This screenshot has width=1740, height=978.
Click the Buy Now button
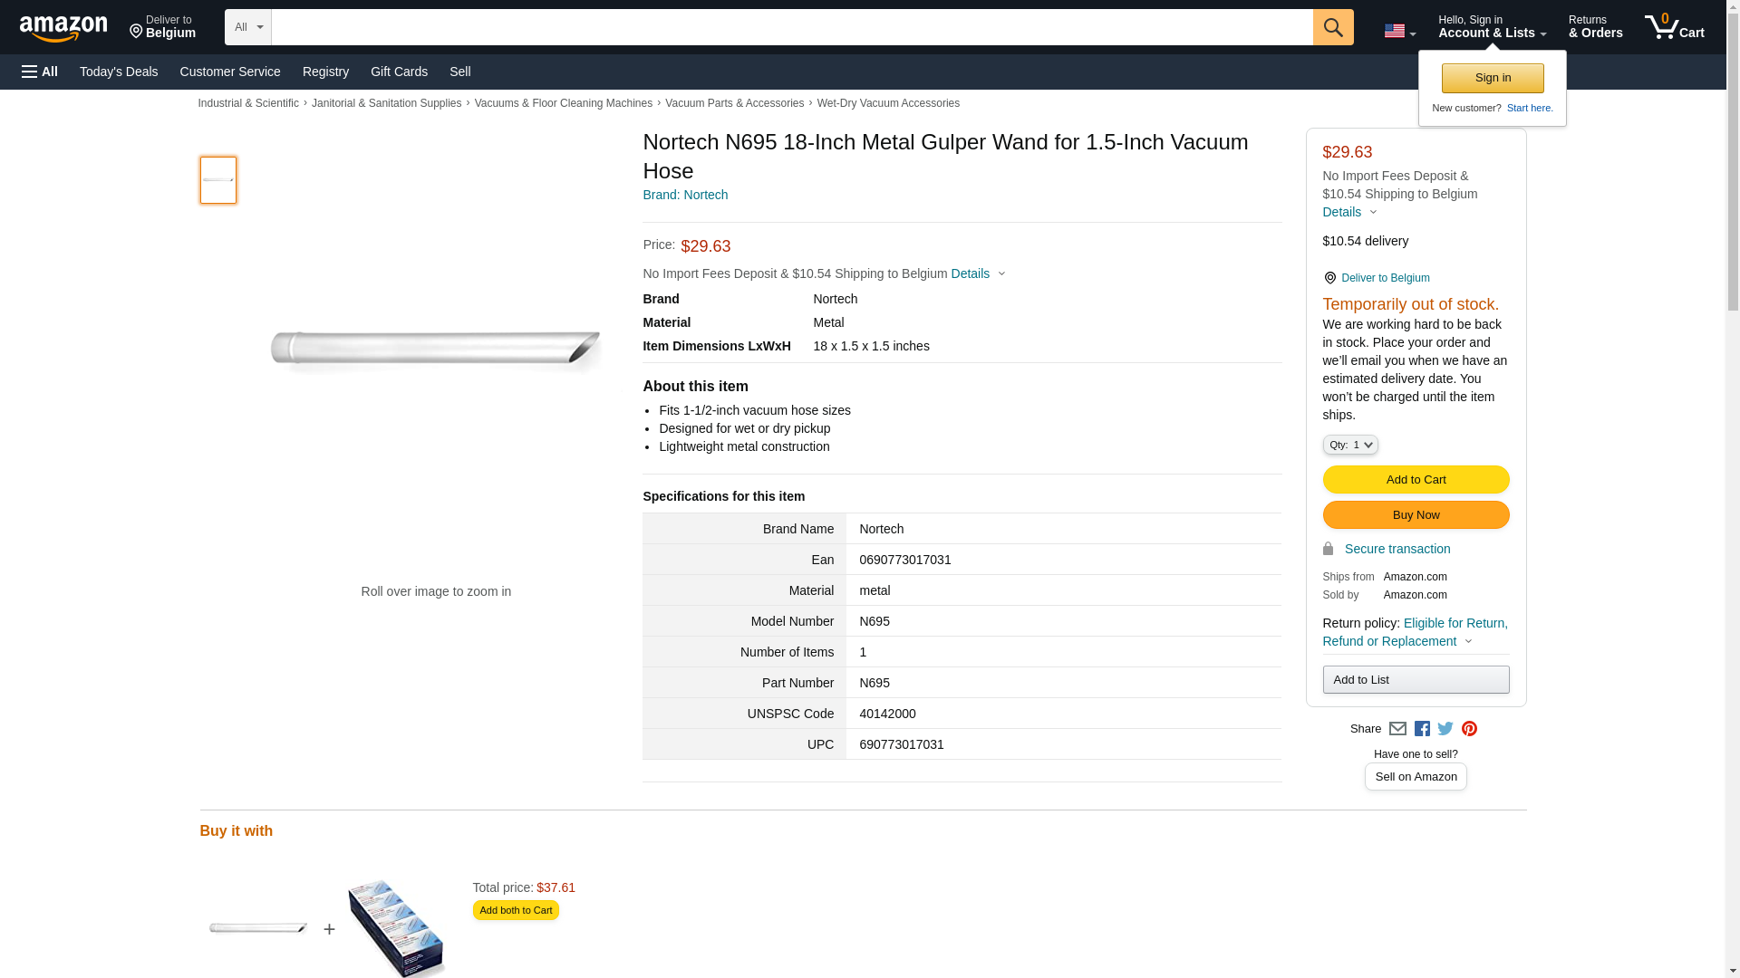tap(1416, 515)
